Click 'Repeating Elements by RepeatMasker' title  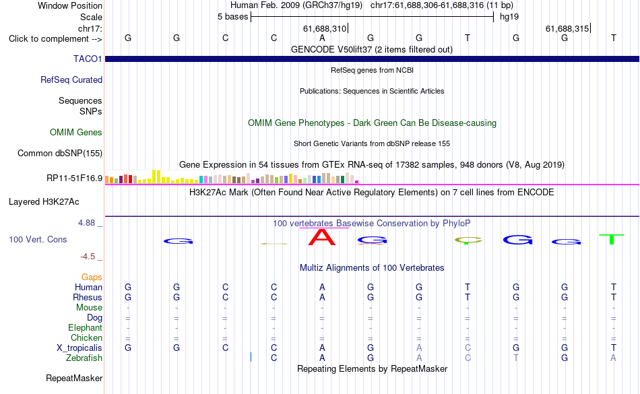click(x=372, y=368)
